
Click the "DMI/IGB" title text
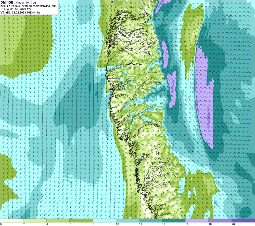7,3
